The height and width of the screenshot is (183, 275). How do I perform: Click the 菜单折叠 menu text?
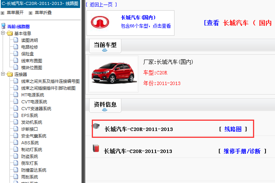click(43, 13)
